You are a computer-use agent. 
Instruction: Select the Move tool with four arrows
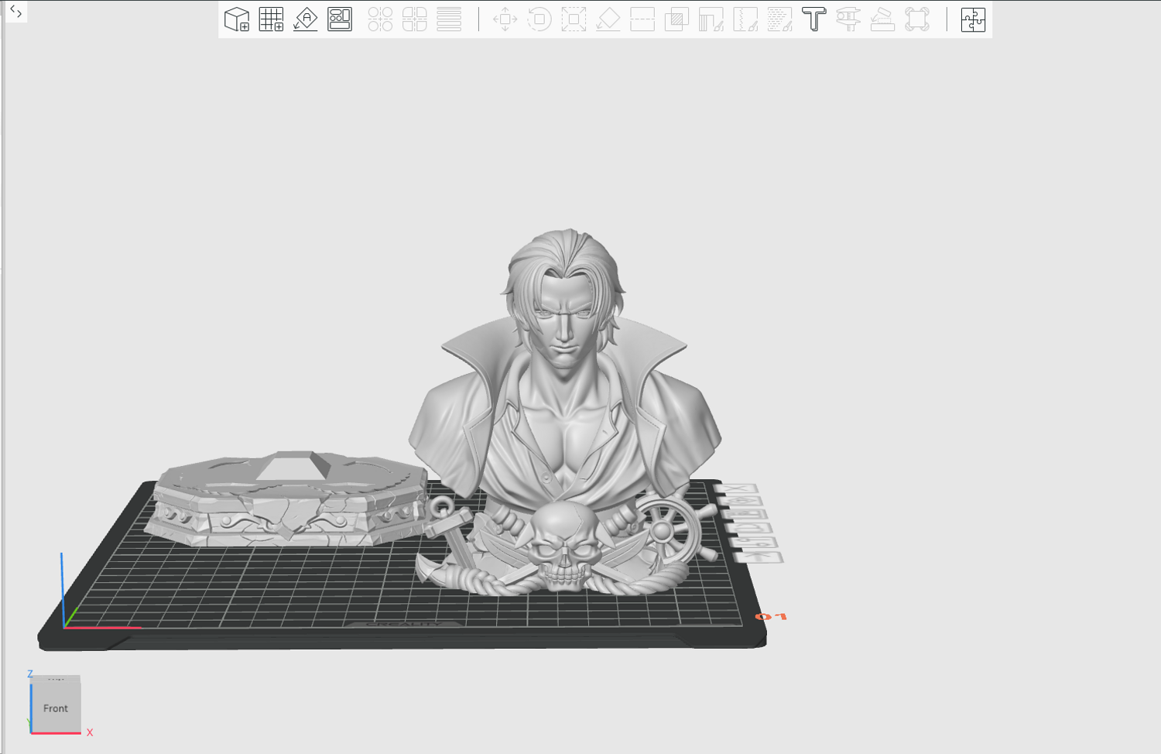pyautogui.click(x=505, y=19)
